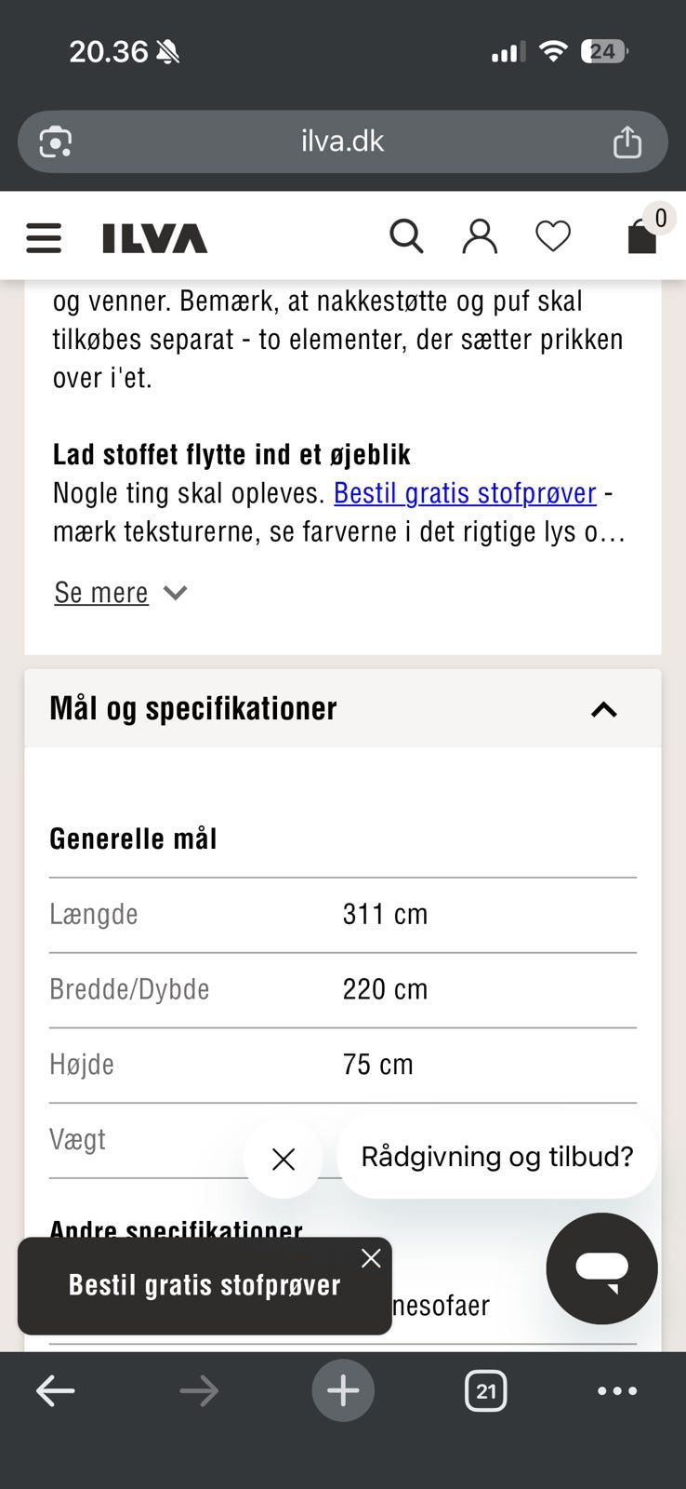Open the shopping basket icon
The width and height of the screenshot is (686, 1489).
click(x=643, y=238)
